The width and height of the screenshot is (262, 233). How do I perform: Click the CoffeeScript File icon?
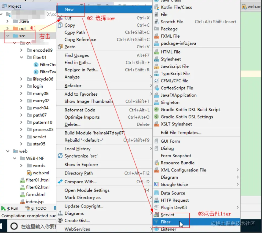coord(156,88)
